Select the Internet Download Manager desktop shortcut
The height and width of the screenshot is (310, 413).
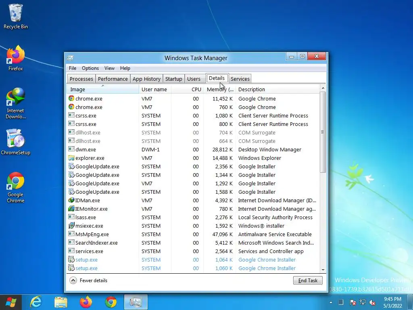click(x=16, y=103)
